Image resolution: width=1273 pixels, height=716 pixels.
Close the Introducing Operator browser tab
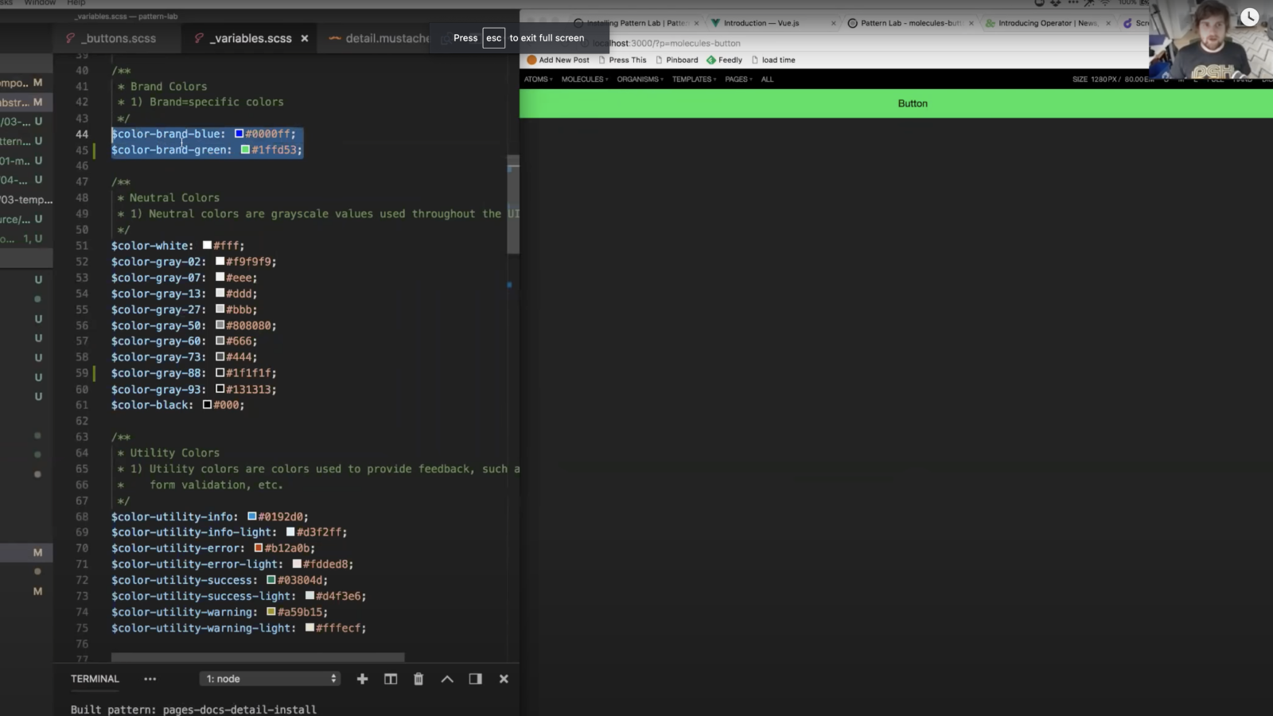1108,23
